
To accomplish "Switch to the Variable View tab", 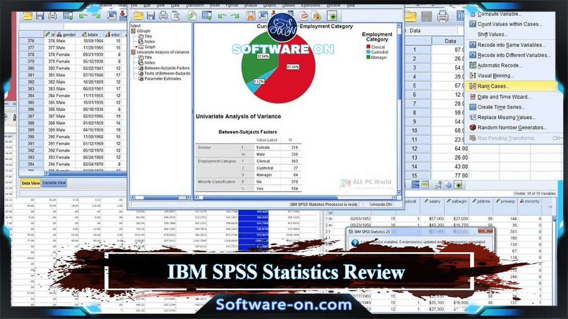I will pos(53,182).
